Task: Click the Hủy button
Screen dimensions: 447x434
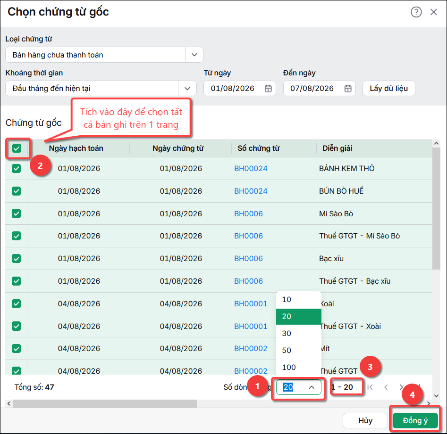Action: (365, 420)
